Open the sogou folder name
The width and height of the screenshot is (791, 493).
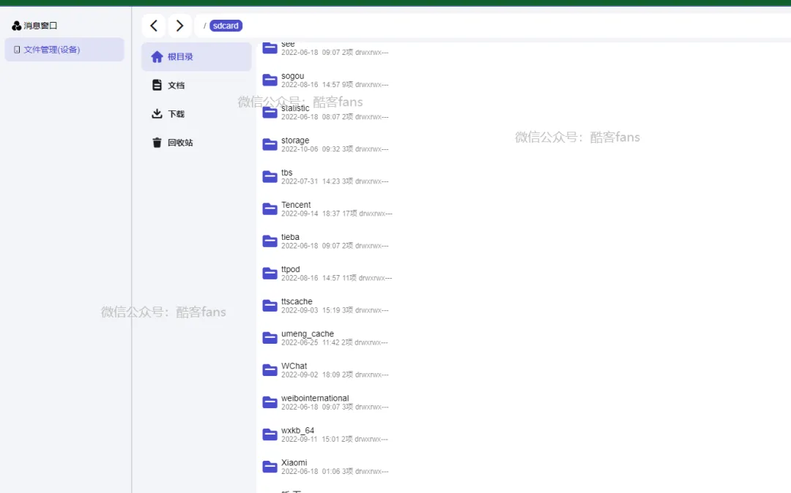click(x=292, y=76)
